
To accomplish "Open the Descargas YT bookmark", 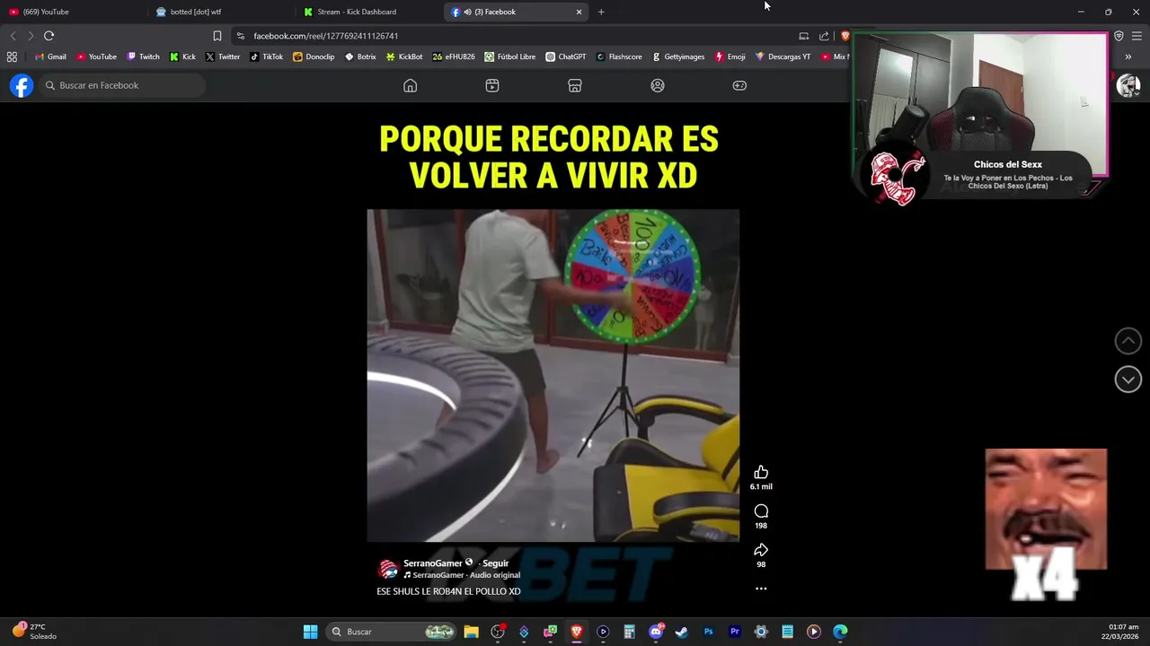I will tap(783, 57).
